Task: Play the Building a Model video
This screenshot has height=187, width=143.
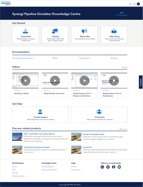Action: tap(25, 81)
